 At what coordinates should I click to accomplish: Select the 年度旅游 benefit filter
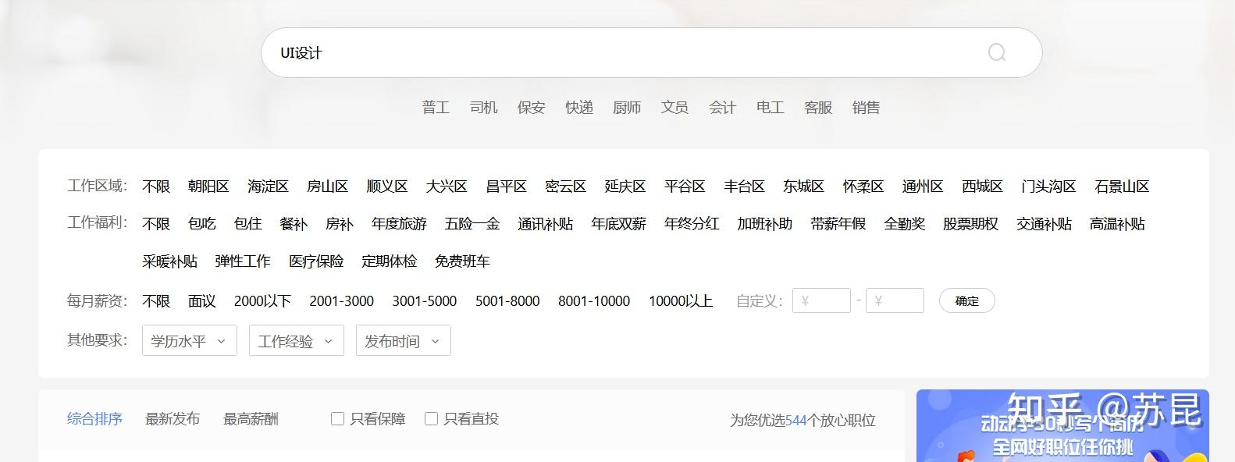[399, 224]
